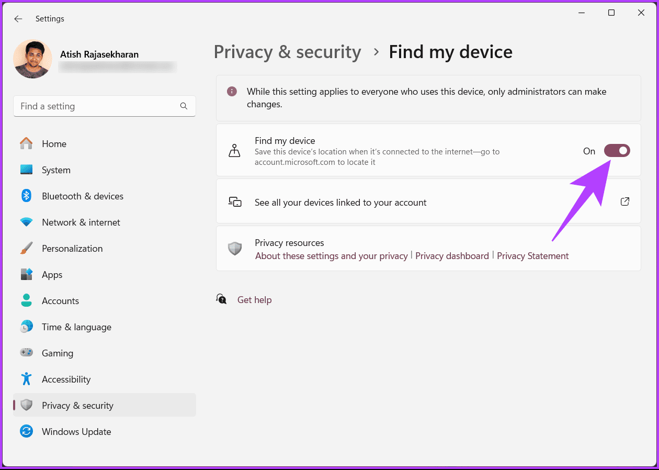Turn off the Find my device toggle

[x=617, y=151]
